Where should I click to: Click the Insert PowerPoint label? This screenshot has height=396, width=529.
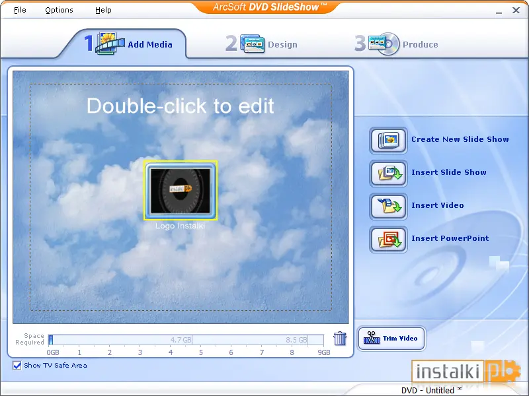click(x=450, y=238)
